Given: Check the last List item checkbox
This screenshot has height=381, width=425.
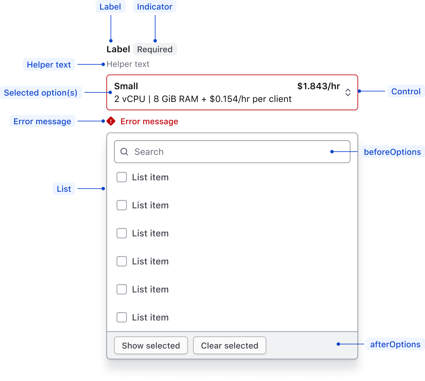Looking at the screenshot, I should coord(122,317).
